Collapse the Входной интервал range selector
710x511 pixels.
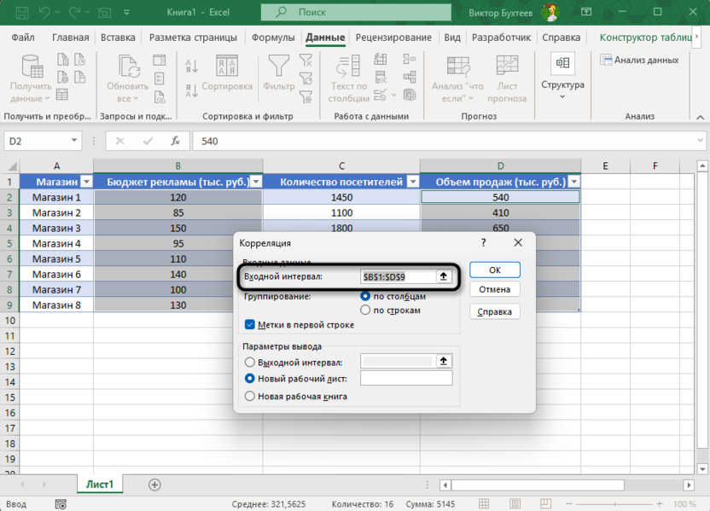point(444,276)
